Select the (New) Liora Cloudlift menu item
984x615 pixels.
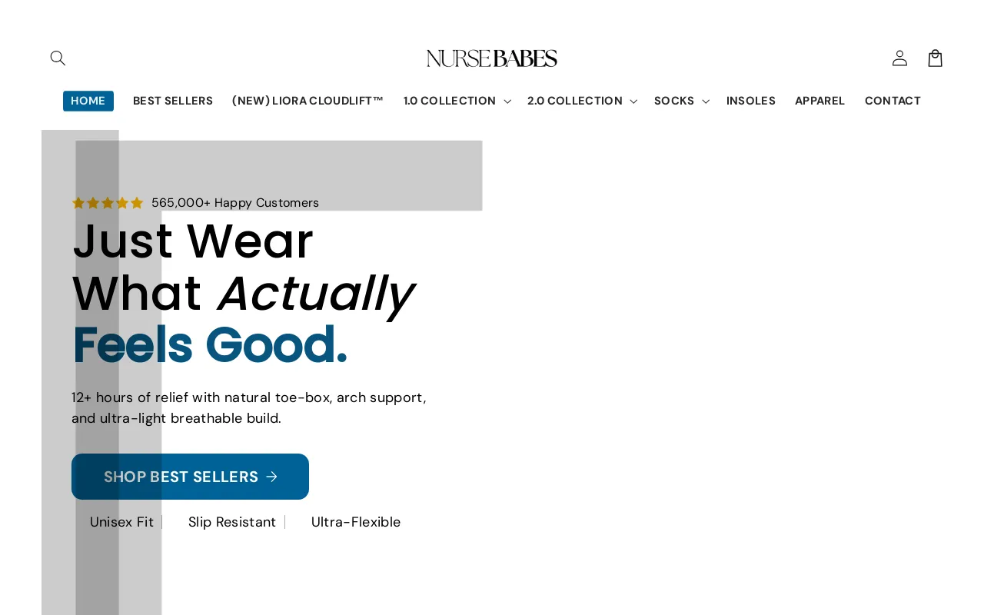click(307, 101)
